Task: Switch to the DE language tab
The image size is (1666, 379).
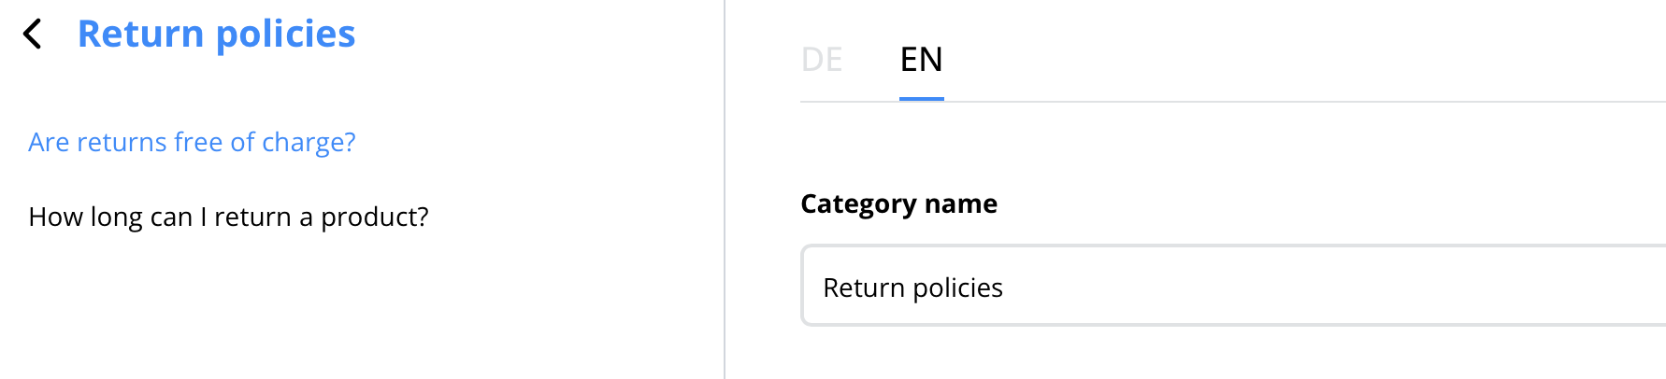Action: tap(822, 60)
